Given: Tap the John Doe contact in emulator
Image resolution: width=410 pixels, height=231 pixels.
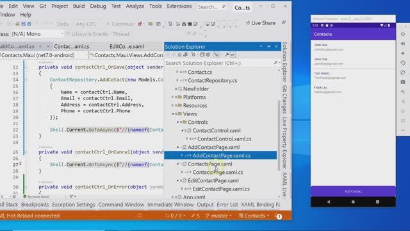Looking at the screenshot, I should pyautogui.click(x=353, y=47).
